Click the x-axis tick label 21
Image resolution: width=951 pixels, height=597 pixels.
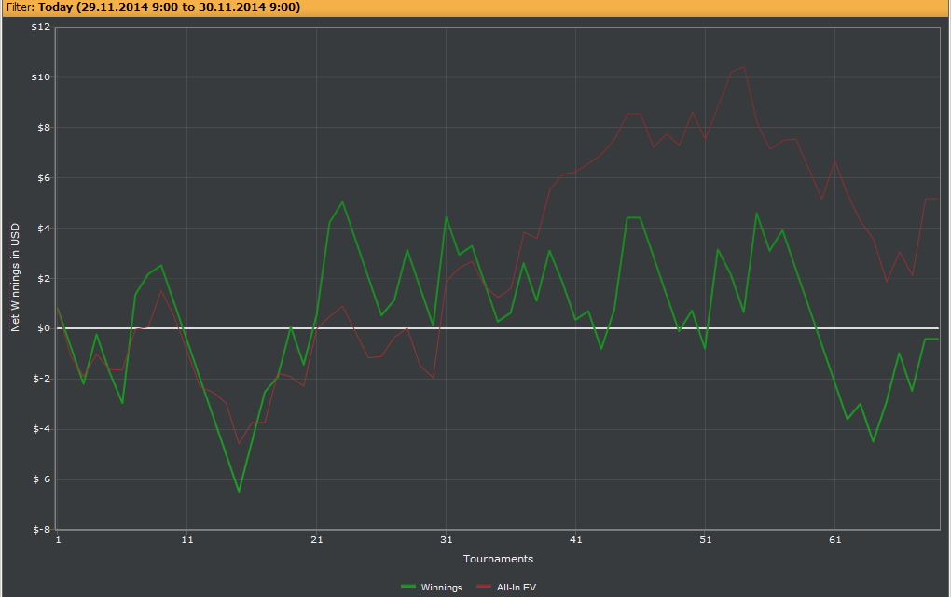317,539
